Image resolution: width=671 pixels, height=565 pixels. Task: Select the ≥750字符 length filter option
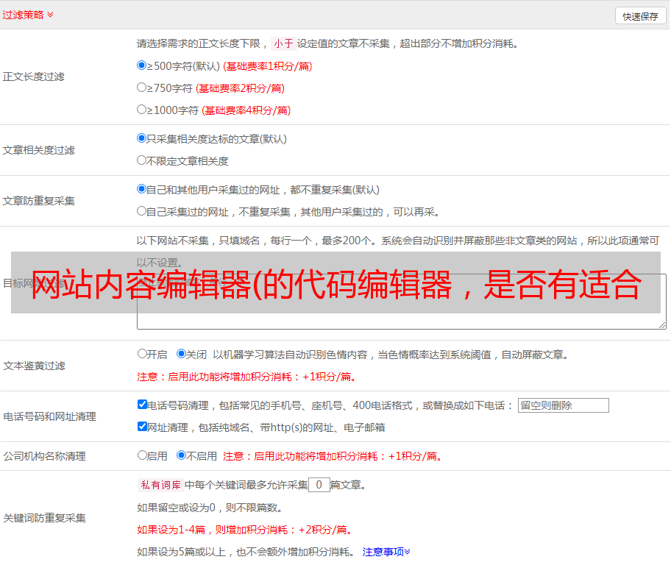coord(142,88)
